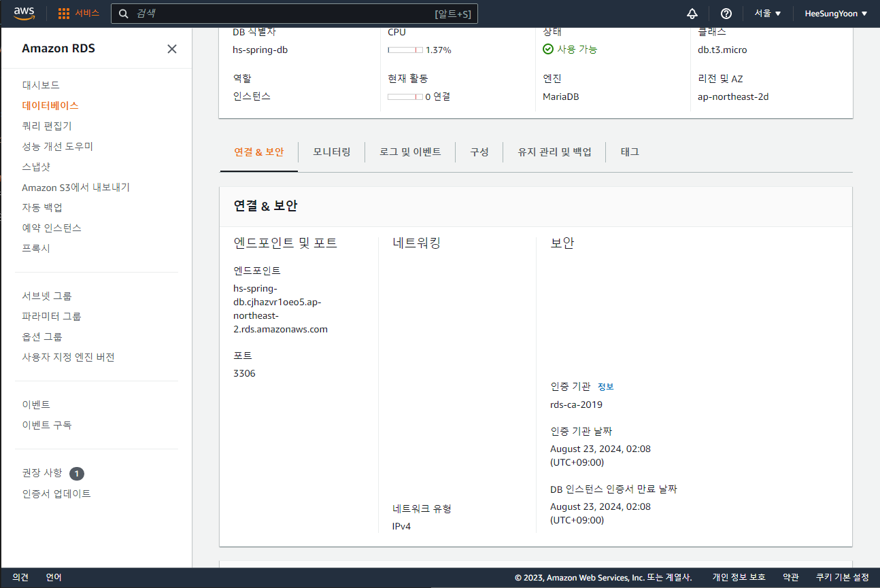Click the endpoint address hs-spring-db.cjhazvr1oeo5
The width and height of the screenshot is (880, 588).
[280, 309]
